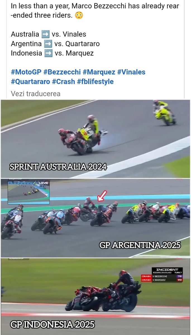Open the GP Argentina 2025 photo
This screenshot has width=191, height=335.
[x=95, y=218]
